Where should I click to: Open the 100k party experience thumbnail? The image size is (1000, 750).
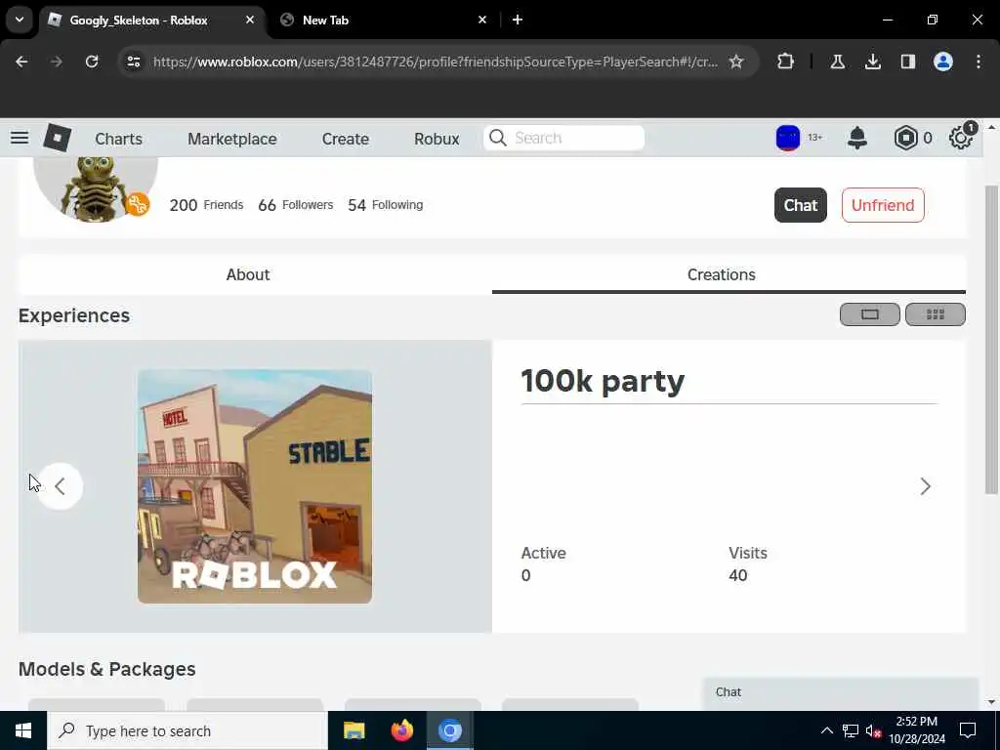click(255, 486)
